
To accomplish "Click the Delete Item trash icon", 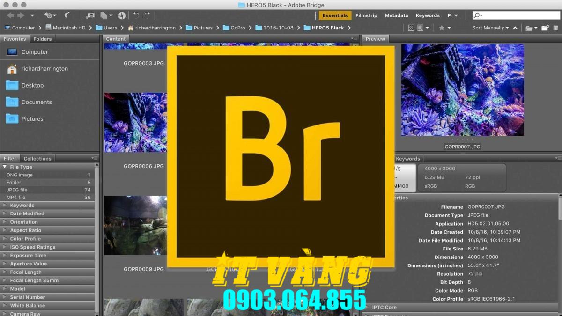I will click(556, 28).
